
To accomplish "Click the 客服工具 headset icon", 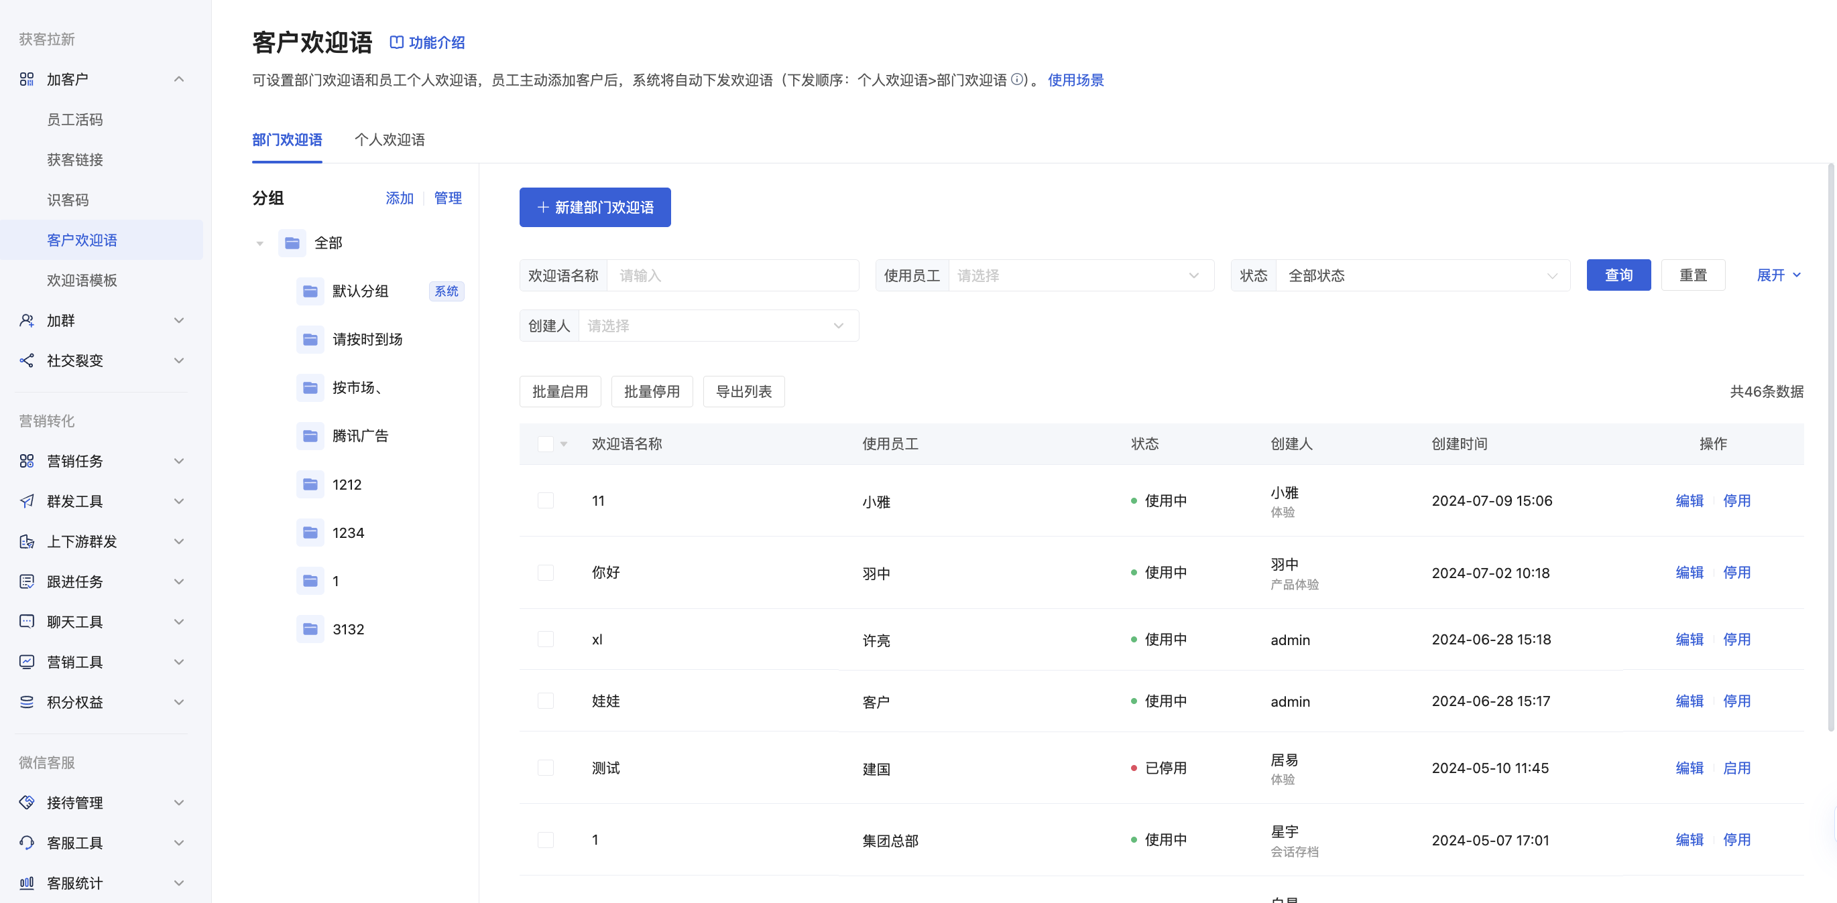I will (26, 843).
